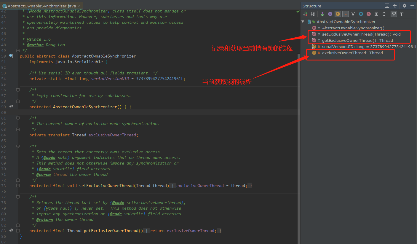This screenshot has width=417, height=244.
Task: Enable Autoscroll from Source button
Action: click(402, 14)
